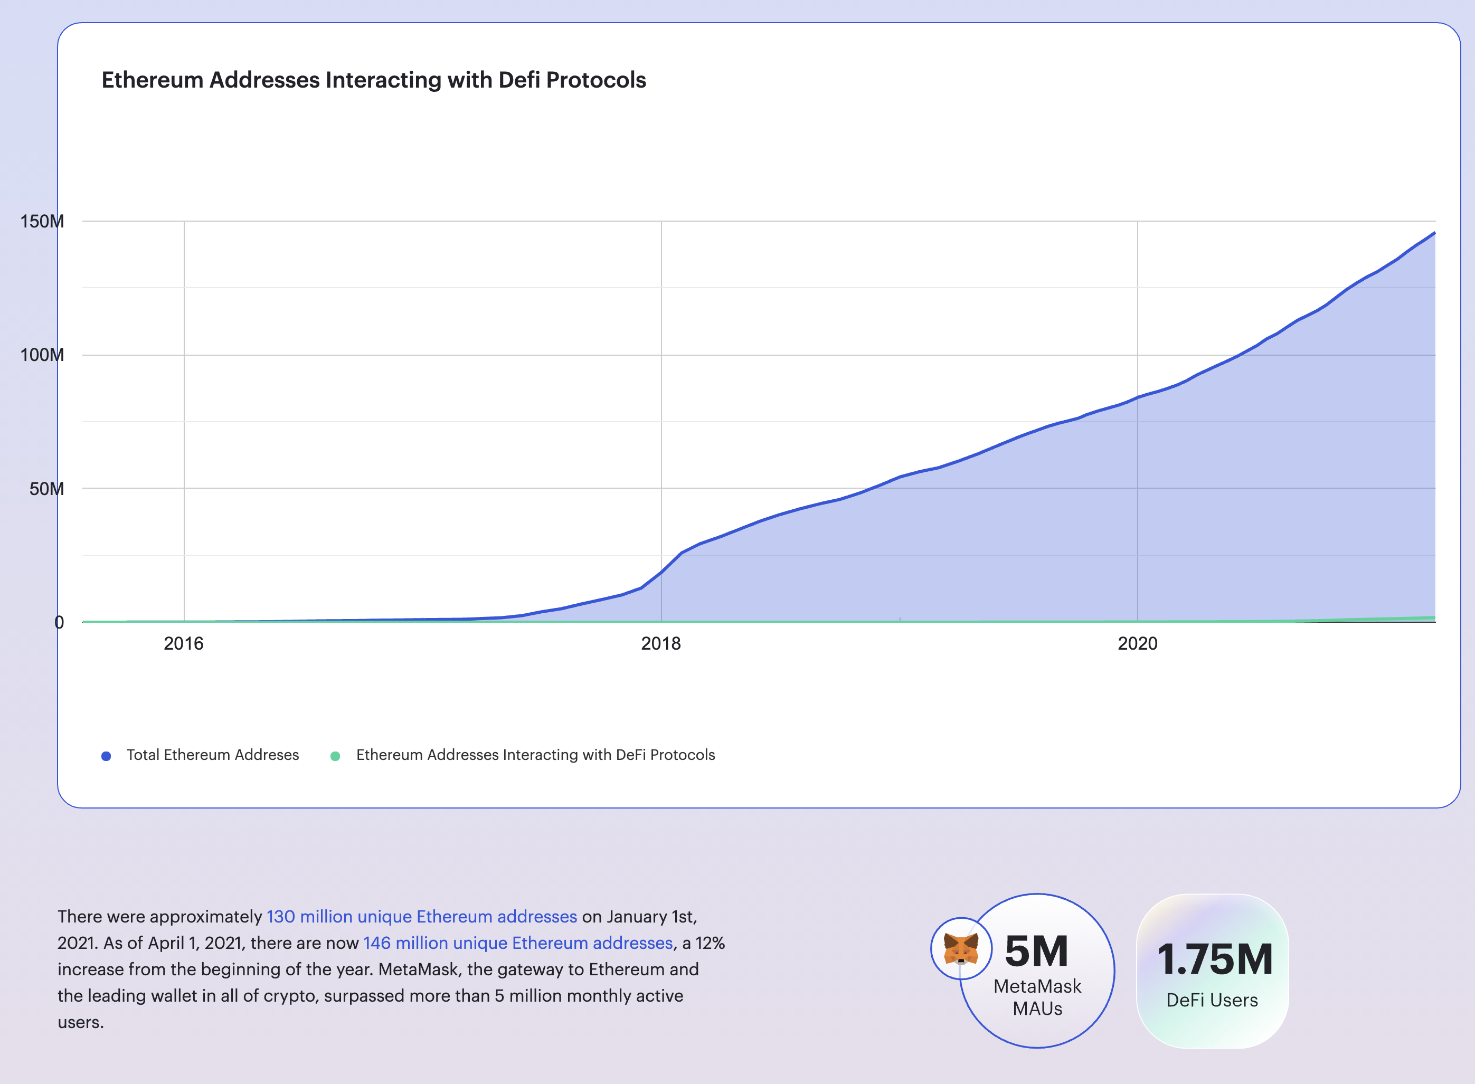This screenshot has height=1084, width=1475.
Task: Click the Total Ethereum Addreses legend label
Action: (x=213, y=755)
